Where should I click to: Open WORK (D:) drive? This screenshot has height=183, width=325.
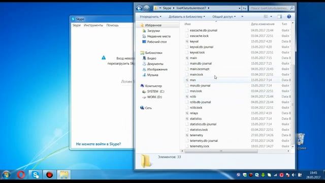tap(154, 97)
